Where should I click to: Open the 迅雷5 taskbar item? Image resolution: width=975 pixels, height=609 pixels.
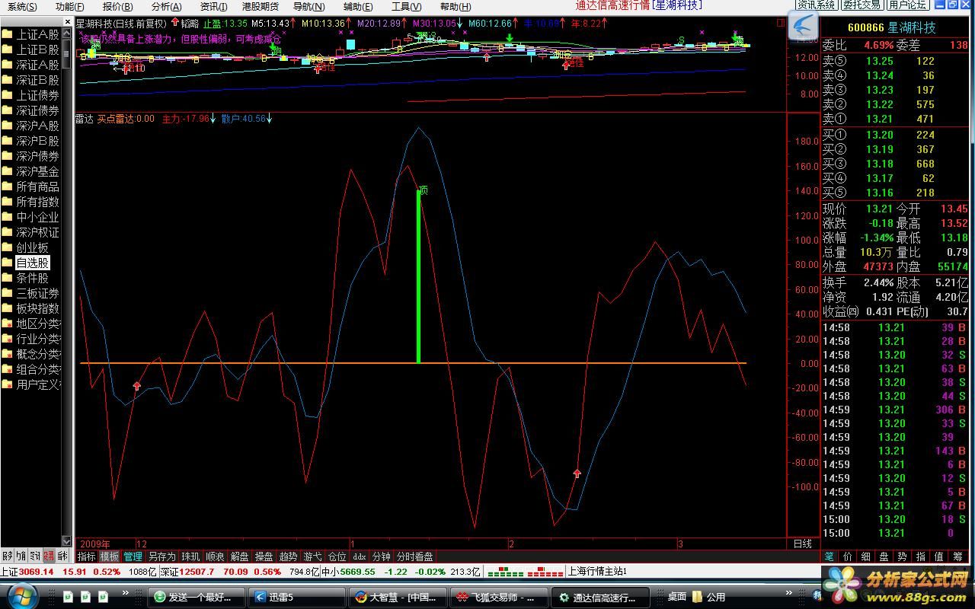point(297,597)
